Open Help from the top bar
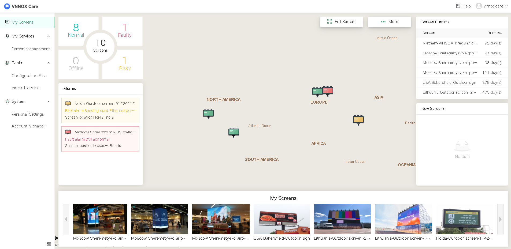Screen dimensions: 511x249 463,6
